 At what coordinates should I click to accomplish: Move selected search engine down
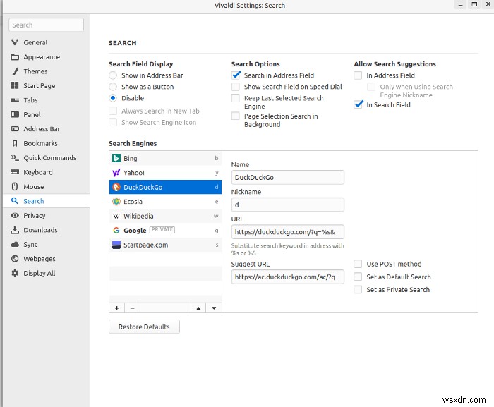click(x=214, y=308)
